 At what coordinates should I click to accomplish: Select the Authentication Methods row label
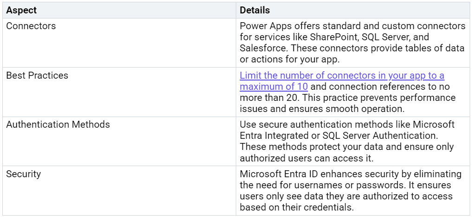coord(58,124)
